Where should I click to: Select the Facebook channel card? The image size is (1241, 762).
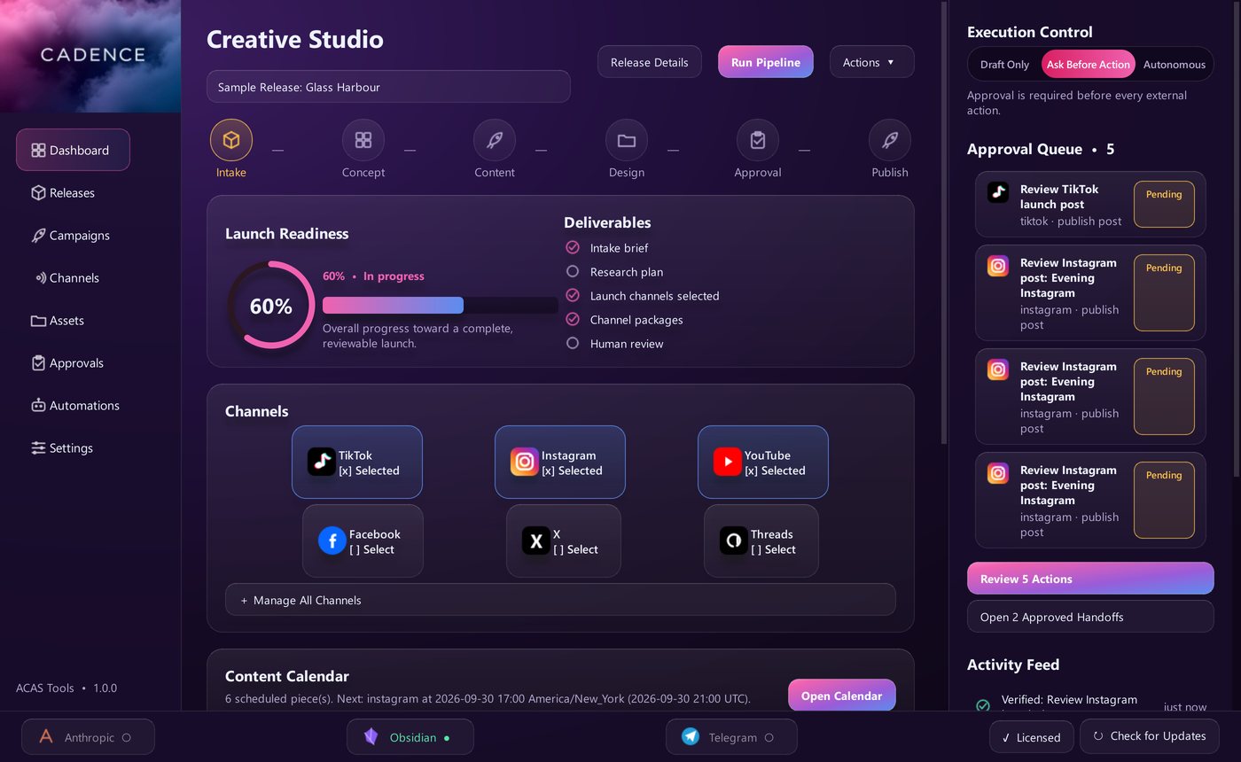(363, 541)
